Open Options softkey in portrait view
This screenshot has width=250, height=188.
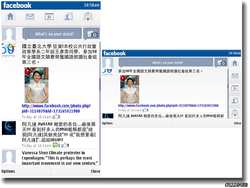point(8,171)
